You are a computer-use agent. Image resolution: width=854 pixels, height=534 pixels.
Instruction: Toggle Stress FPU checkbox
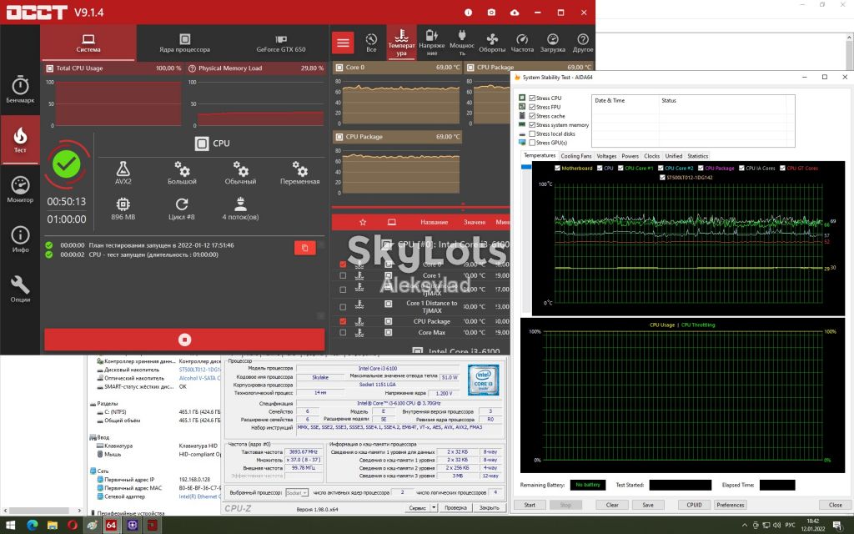532,107
